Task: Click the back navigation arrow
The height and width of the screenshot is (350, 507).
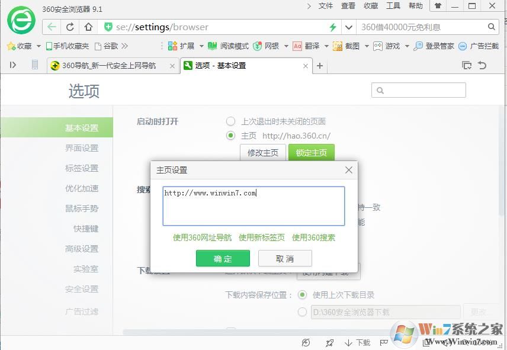Action: [x=52, y=27]
